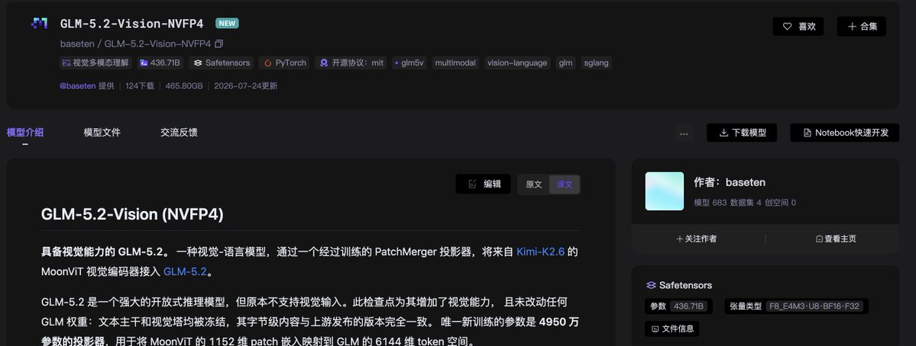916x346 pixels.
Task: Open the Kimi-K2.6 link
Action: click(540, 251)
